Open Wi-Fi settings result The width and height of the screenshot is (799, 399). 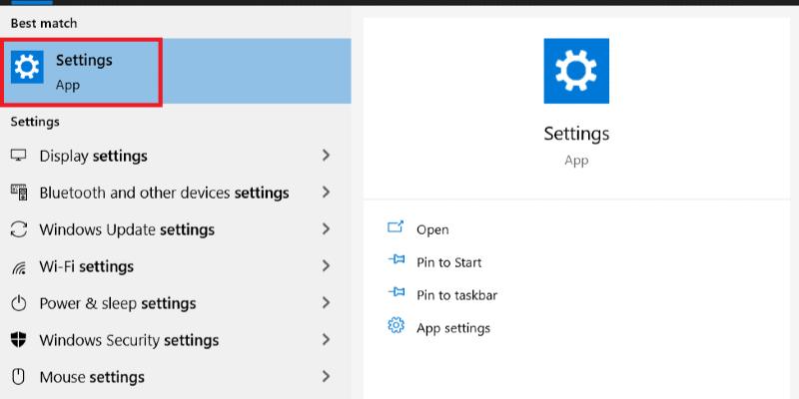(x=176, y=266)
